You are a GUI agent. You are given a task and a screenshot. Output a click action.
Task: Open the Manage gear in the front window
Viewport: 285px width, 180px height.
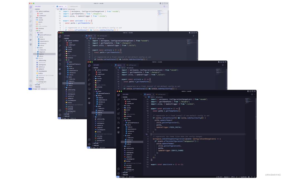click(x=119, y=173)
